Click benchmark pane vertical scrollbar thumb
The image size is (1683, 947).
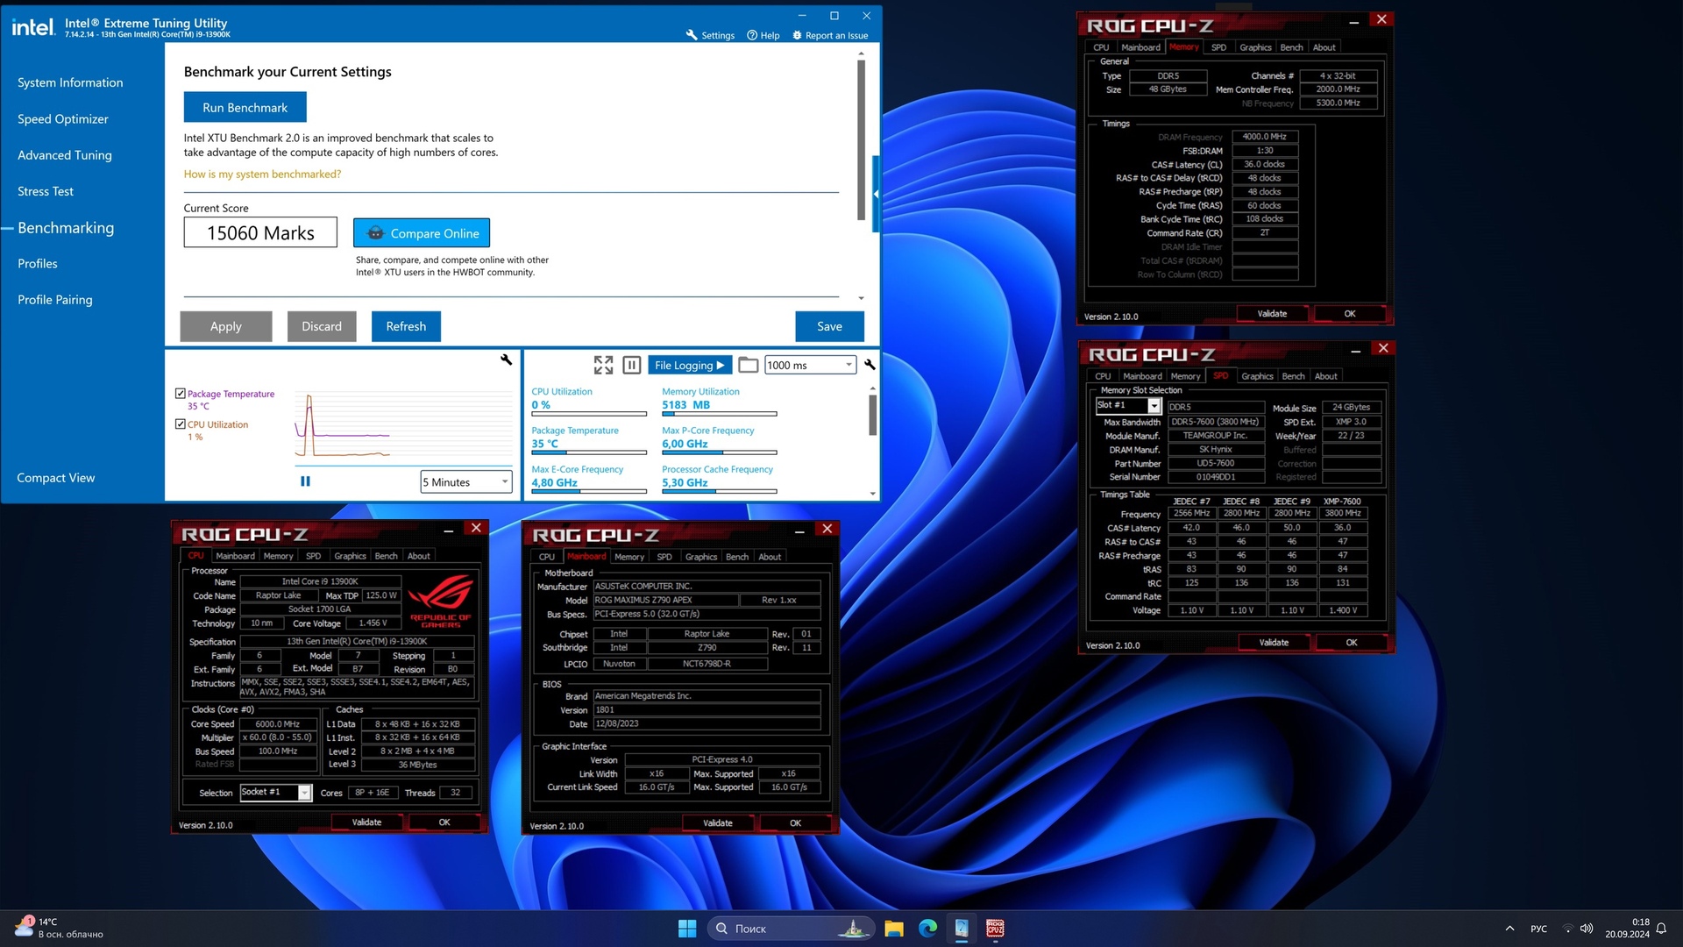[x=861, y=140]
